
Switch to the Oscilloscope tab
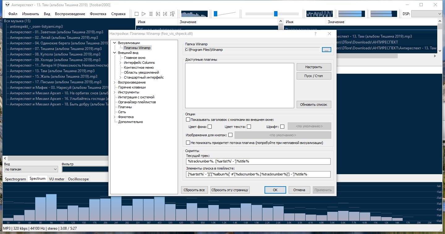(78, 179)
